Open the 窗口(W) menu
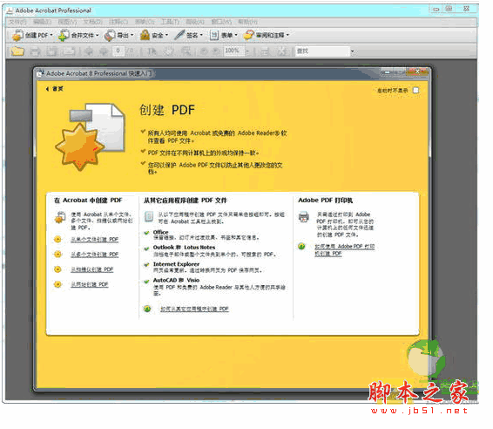 221,22
